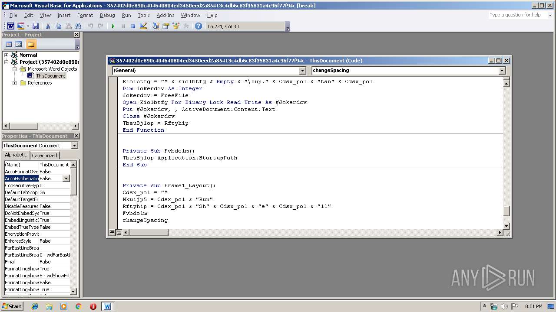Open the Insert UserForm dropdown arrow
Screen dimensions: 556x312
coord(27,26)
